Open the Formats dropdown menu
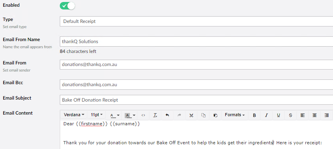The image size is (333, 149). click(235, 115)
